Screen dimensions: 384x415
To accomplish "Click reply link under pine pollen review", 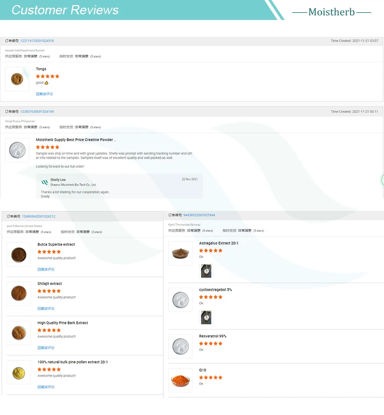I will pyautogui.click(x=46, y=387).
